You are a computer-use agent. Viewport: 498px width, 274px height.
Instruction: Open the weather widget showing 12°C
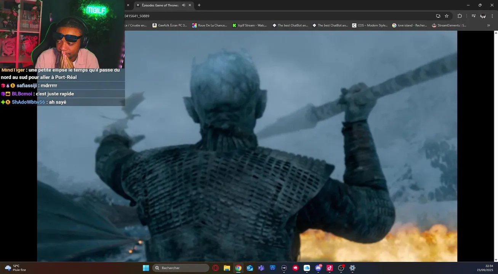[15, 268]
